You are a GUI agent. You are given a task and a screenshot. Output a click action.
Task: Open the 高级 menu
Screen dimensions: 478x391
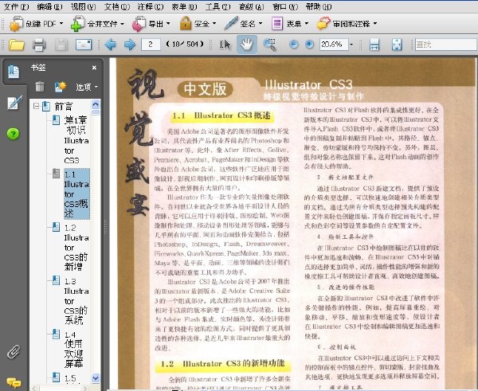[x=252, y=6]
